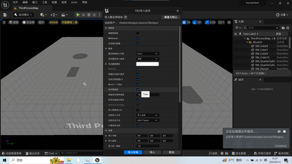Toggle Combine Meshes (合并网格体) checkbox

tap(138, 90)
